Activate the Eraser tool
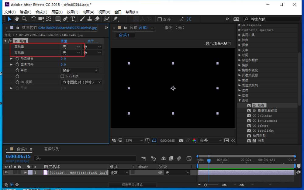Screen dimensions: 304x190 click(97, 19)
